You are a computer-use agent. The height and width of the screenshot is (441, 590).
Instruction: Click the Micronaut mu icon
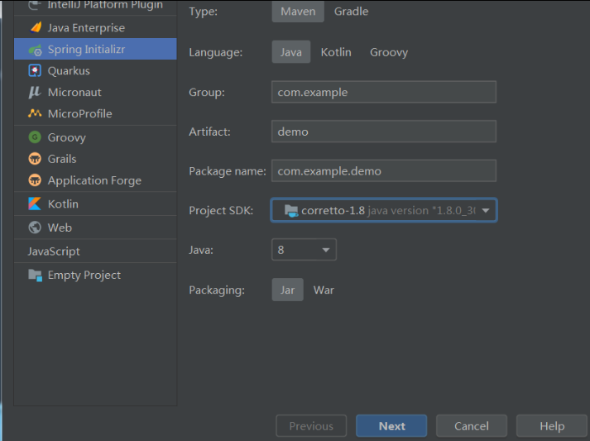[x=34, y=92]
